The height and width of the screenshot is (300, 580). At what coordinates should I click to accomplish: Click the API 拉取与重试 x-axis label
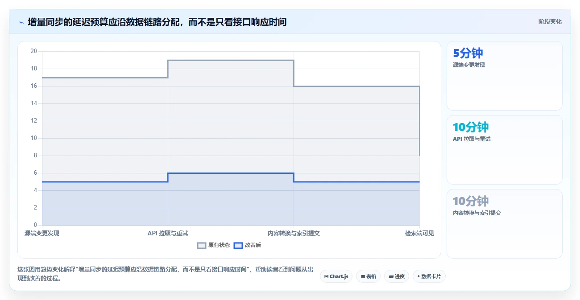168,233
